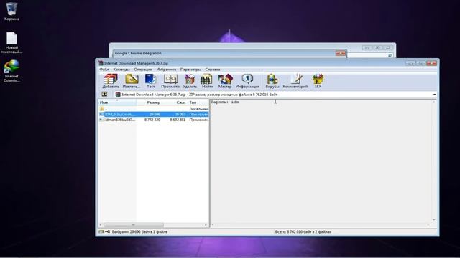Click file list scrollbar left arrow
Image resolution: width=460 pixels, height=258 pixels.
pos(101,224)
